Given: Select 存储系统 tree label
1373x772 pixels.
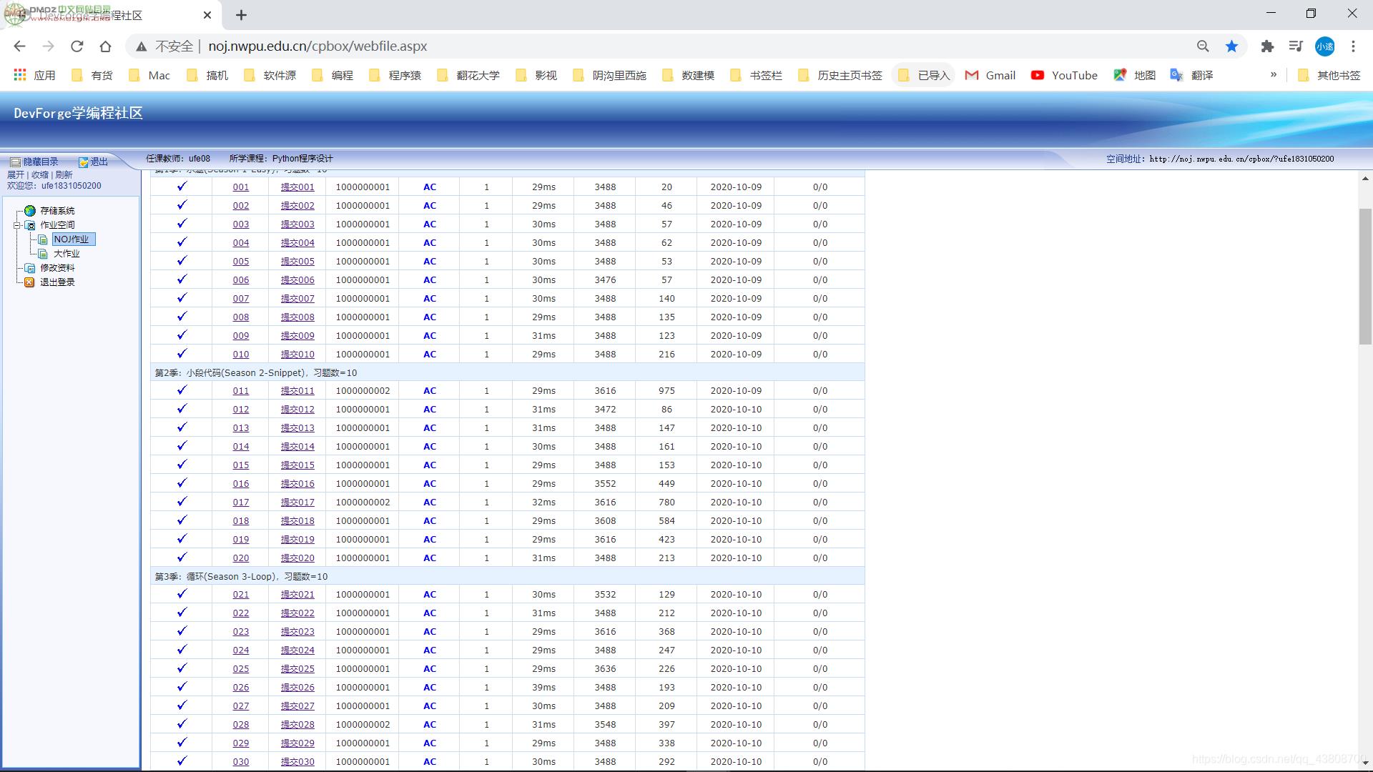Looking at the screenshot, I should (57, 211).
